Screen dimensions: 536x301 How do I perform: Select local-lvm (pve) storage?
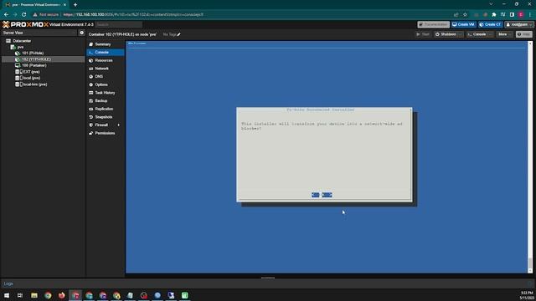(x=35, y=84)
